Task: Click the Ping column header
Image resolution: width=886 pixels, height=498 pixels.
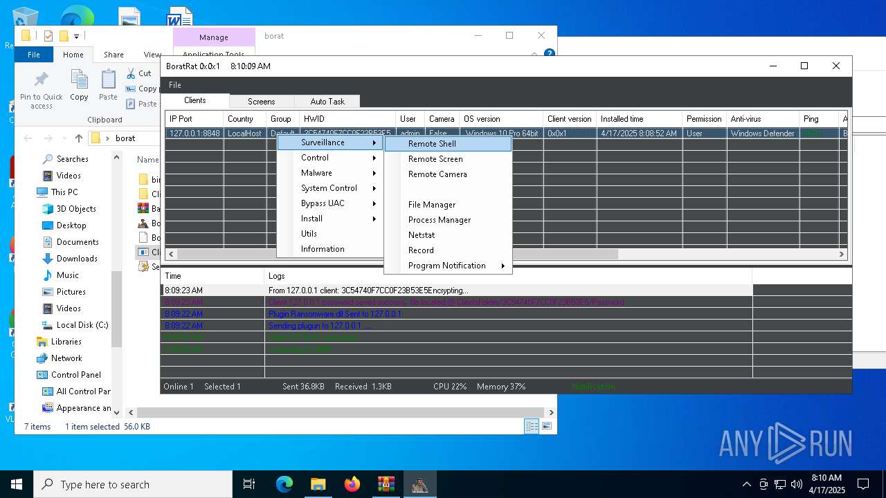Action: click(x=819, y=119)
